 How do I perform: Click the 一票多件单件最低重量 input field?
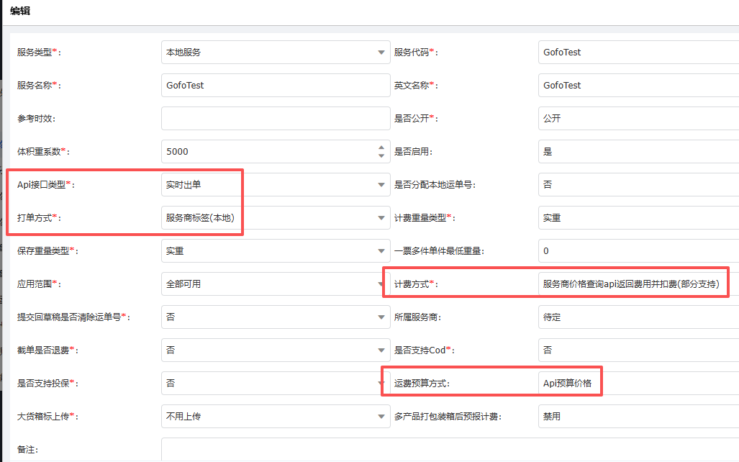pos(638,251)
